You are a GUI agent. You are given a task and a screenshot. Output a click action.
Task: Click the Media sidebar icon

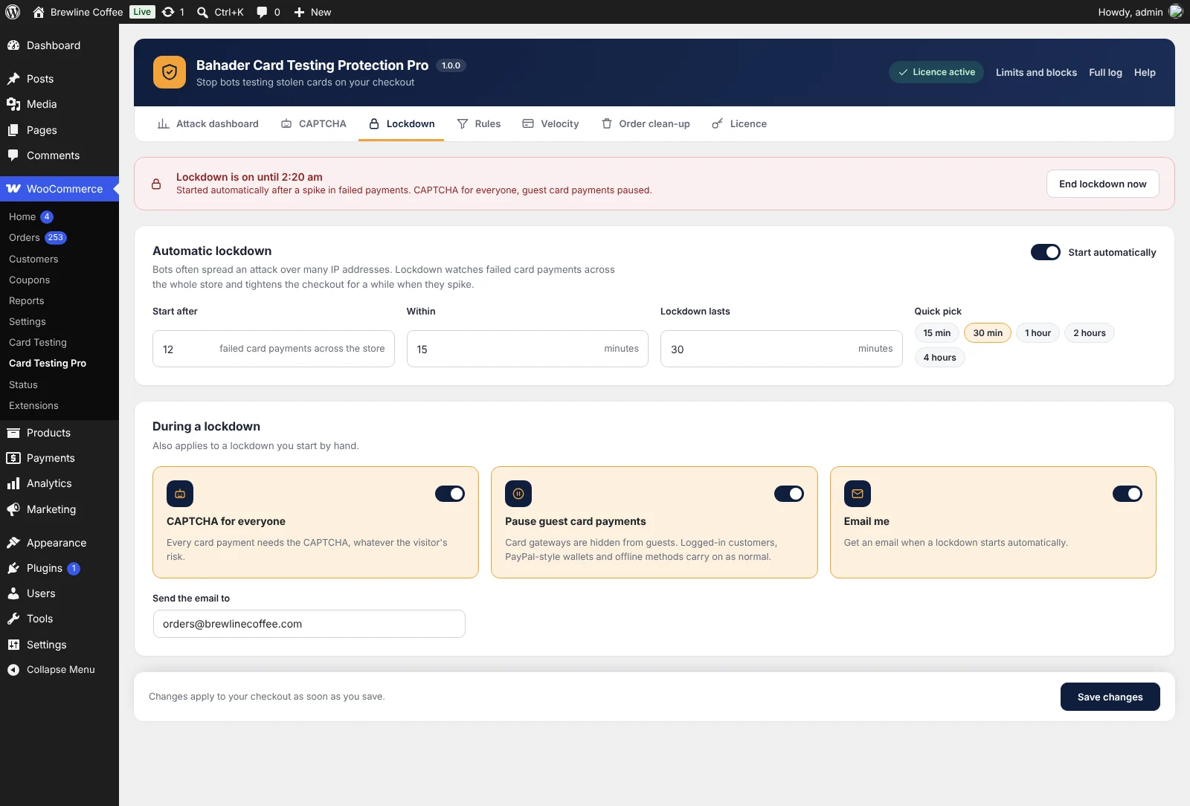(x=13, y=104)
